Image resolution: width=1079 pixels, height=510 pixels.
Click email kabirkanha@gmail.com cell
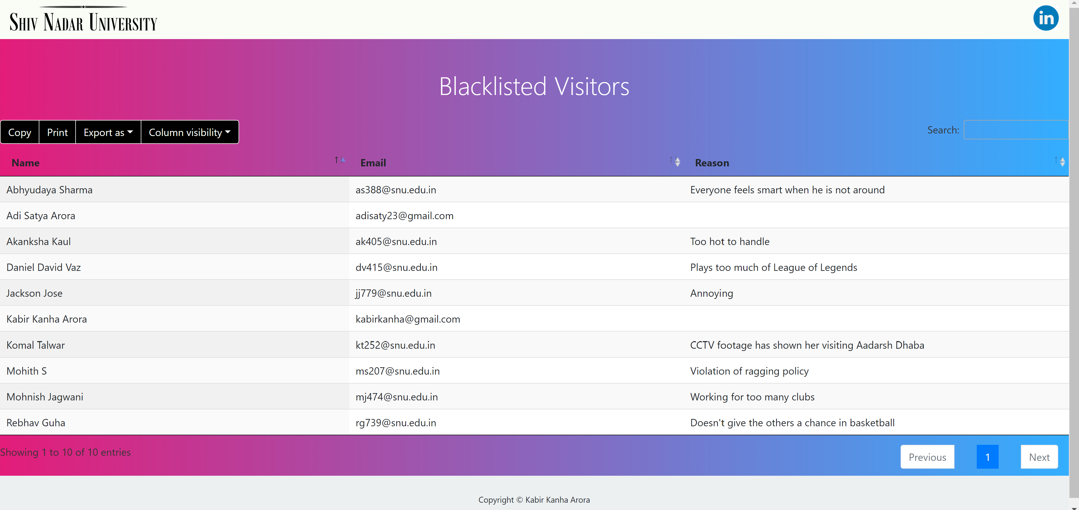click(407, 319)
